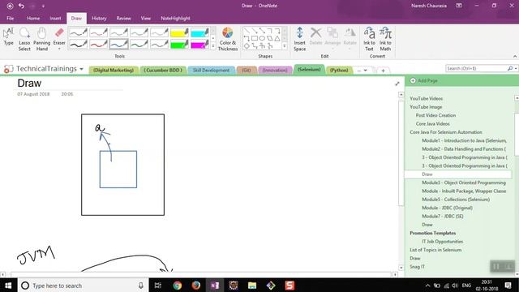Image resolution: width=519 pixels, height=292 pixels.
Task: Expand the Shapes gallery more arrow
Action: click(x=285, y=46)
